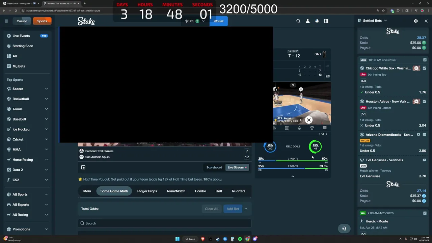Open the notifications bell icon
Image resolution: width=432 pixels, height=243 pixels.
coord(317,21)
